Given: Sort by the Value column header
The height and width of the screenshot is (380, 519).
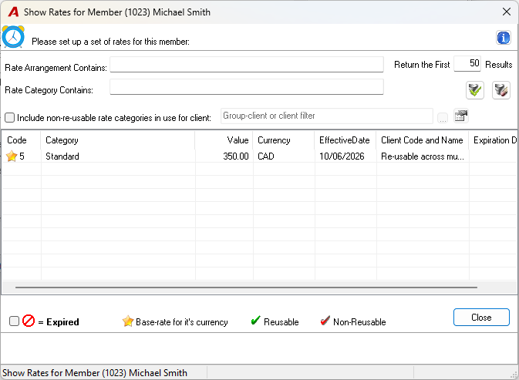Looking at the screenshot, I should tap(224, 140).
